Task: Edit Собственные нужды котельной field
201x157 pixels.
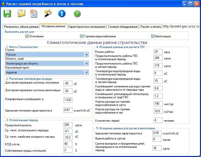Action: 68,150
